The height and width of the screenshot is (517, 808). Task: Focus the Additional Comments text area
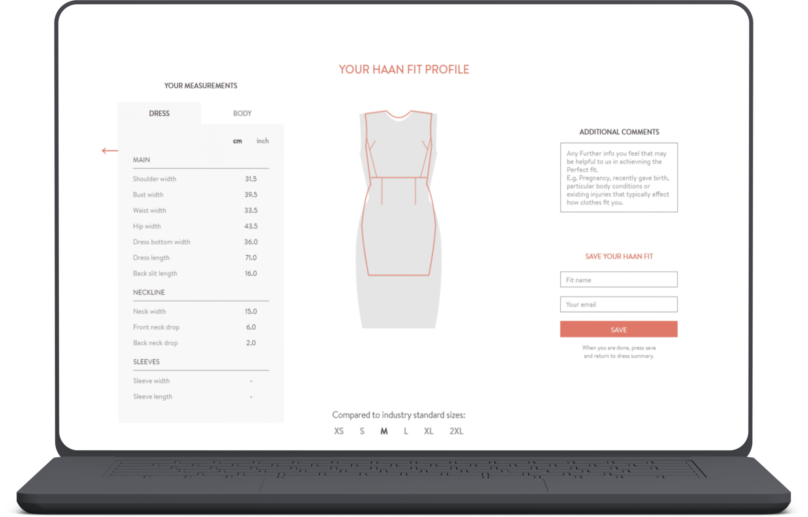tap(619, 177)
